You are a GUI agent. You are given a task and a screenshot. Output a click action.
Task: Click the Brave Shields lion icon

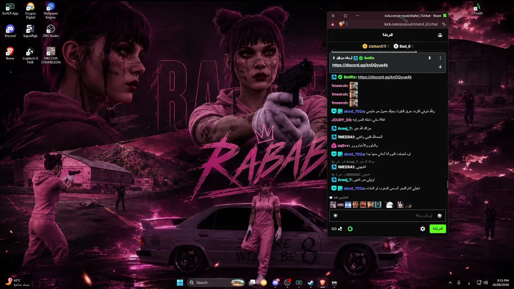click(341, 24)
